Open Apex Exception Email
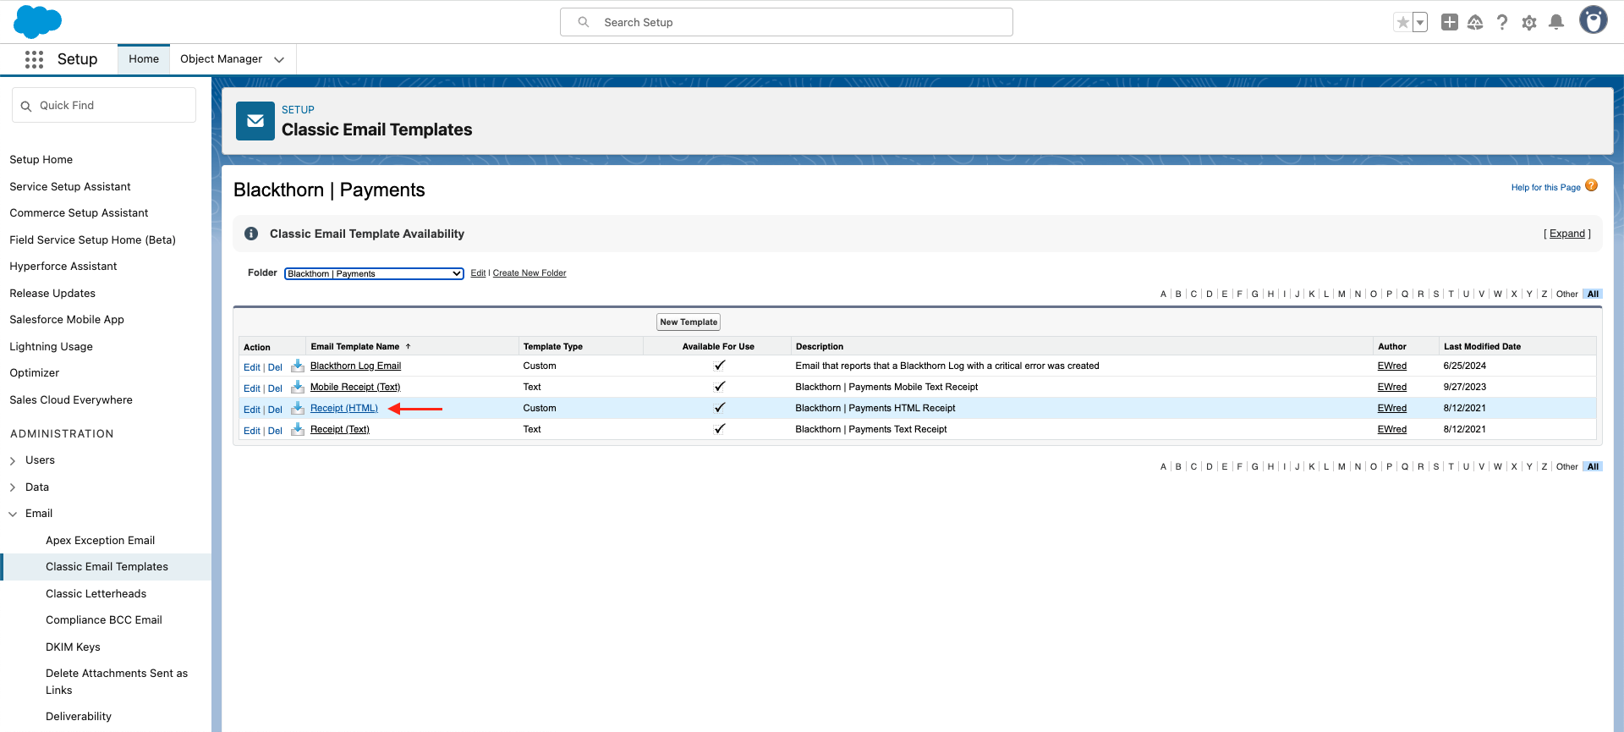 pyautogui.click(x=101, y=541)
